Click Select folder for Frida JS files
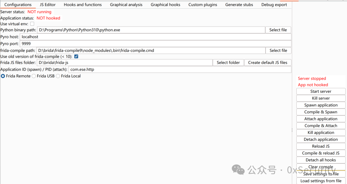The height and width of the screenshot is (184, 347). pos(228,63)
